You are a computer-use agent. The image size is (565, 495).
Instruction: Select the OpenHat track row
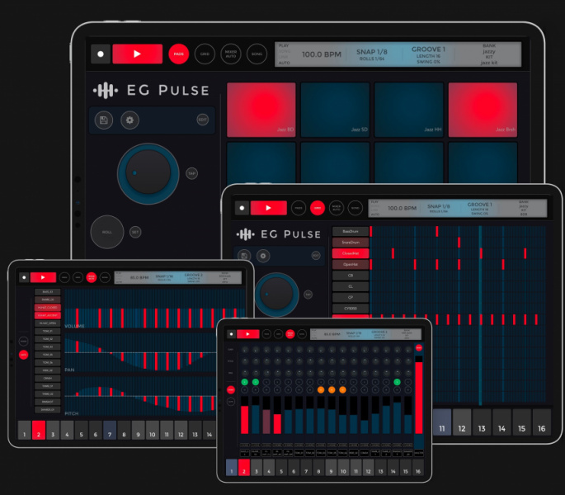tap(351, 264)
